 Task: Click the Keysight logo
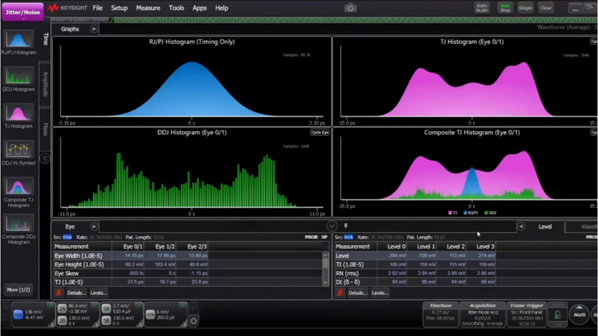click(67, 7)
